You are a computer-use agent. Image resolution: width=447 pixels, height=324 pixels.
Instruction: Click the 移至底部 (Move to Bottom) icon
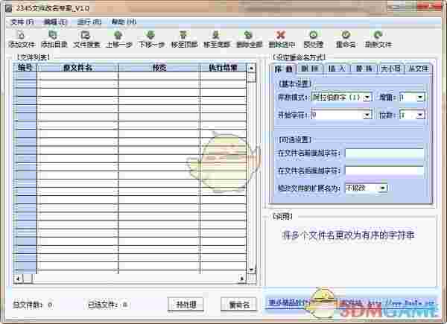[x=216, y=39]
